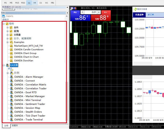Expand the 比尔、威廉姆斯 folder
164x129 pixels.
8,39
